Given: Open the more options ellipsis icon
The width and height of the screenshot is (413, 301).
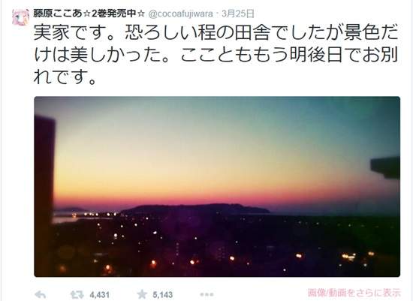Looking at the screenshot, I should click(x=206, y=294).
